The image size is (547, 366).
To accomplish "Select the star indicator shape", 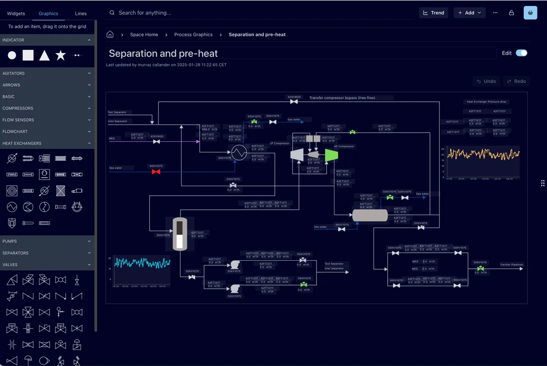I will pyautogui.click(x=60, y=55).
